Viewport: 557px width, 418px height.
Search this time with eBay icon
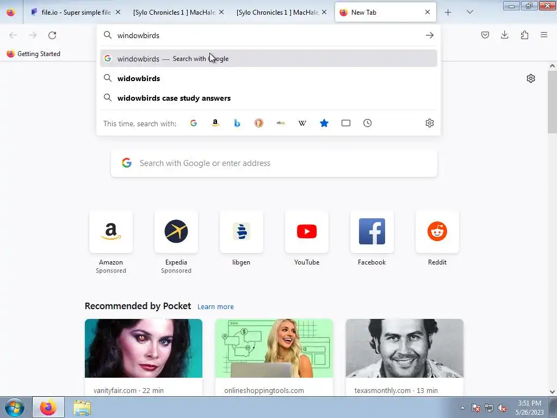point(281,123)
